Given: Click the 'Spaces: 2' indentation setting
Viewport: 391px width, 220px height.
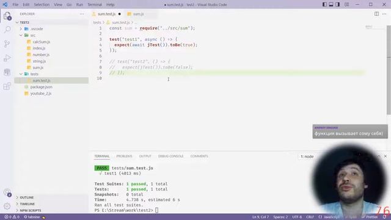Looking at the screenshot, I should (280, 217).
